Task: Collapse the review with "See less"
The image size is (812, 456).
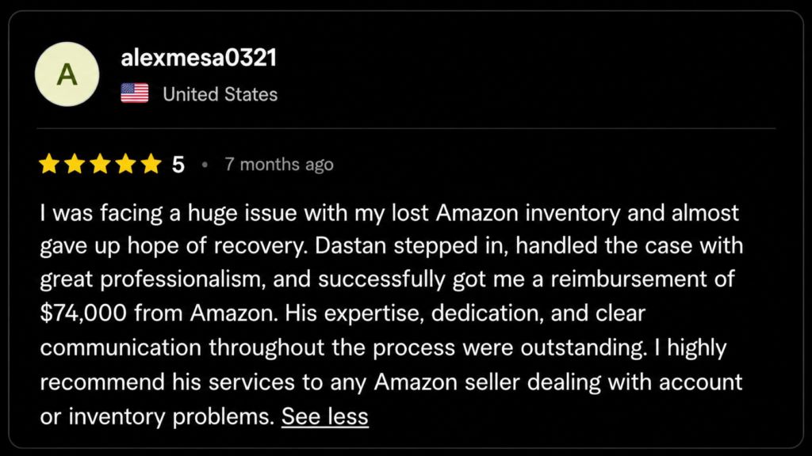Action: [325, 416]
